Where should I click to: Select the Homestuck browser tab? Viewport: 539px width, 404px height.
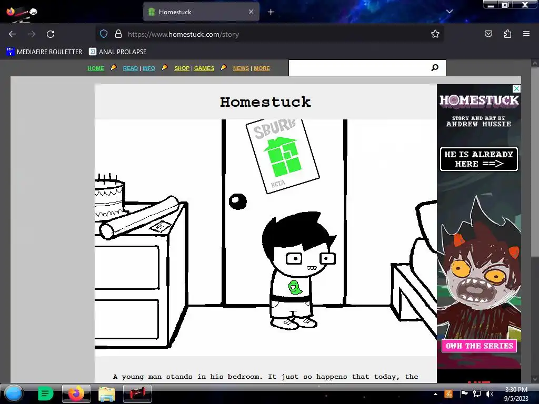(x=201, y=12)
